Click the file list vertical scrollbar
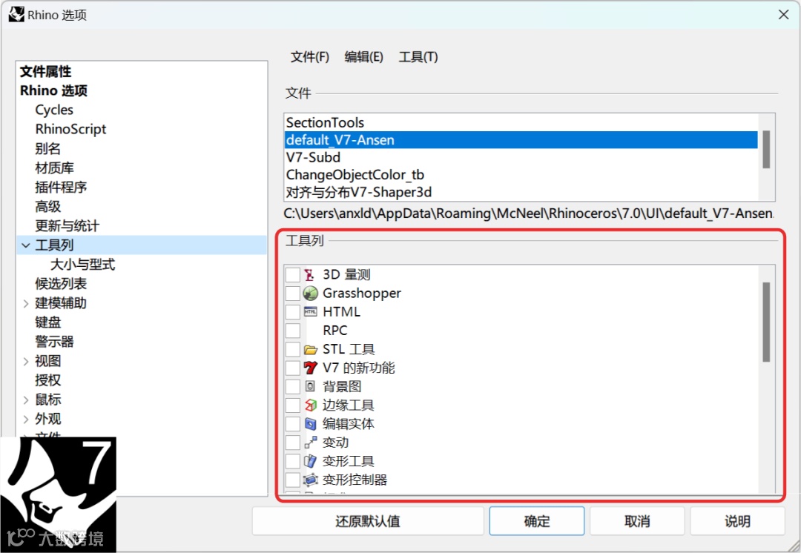 click(x=766, y=150)
